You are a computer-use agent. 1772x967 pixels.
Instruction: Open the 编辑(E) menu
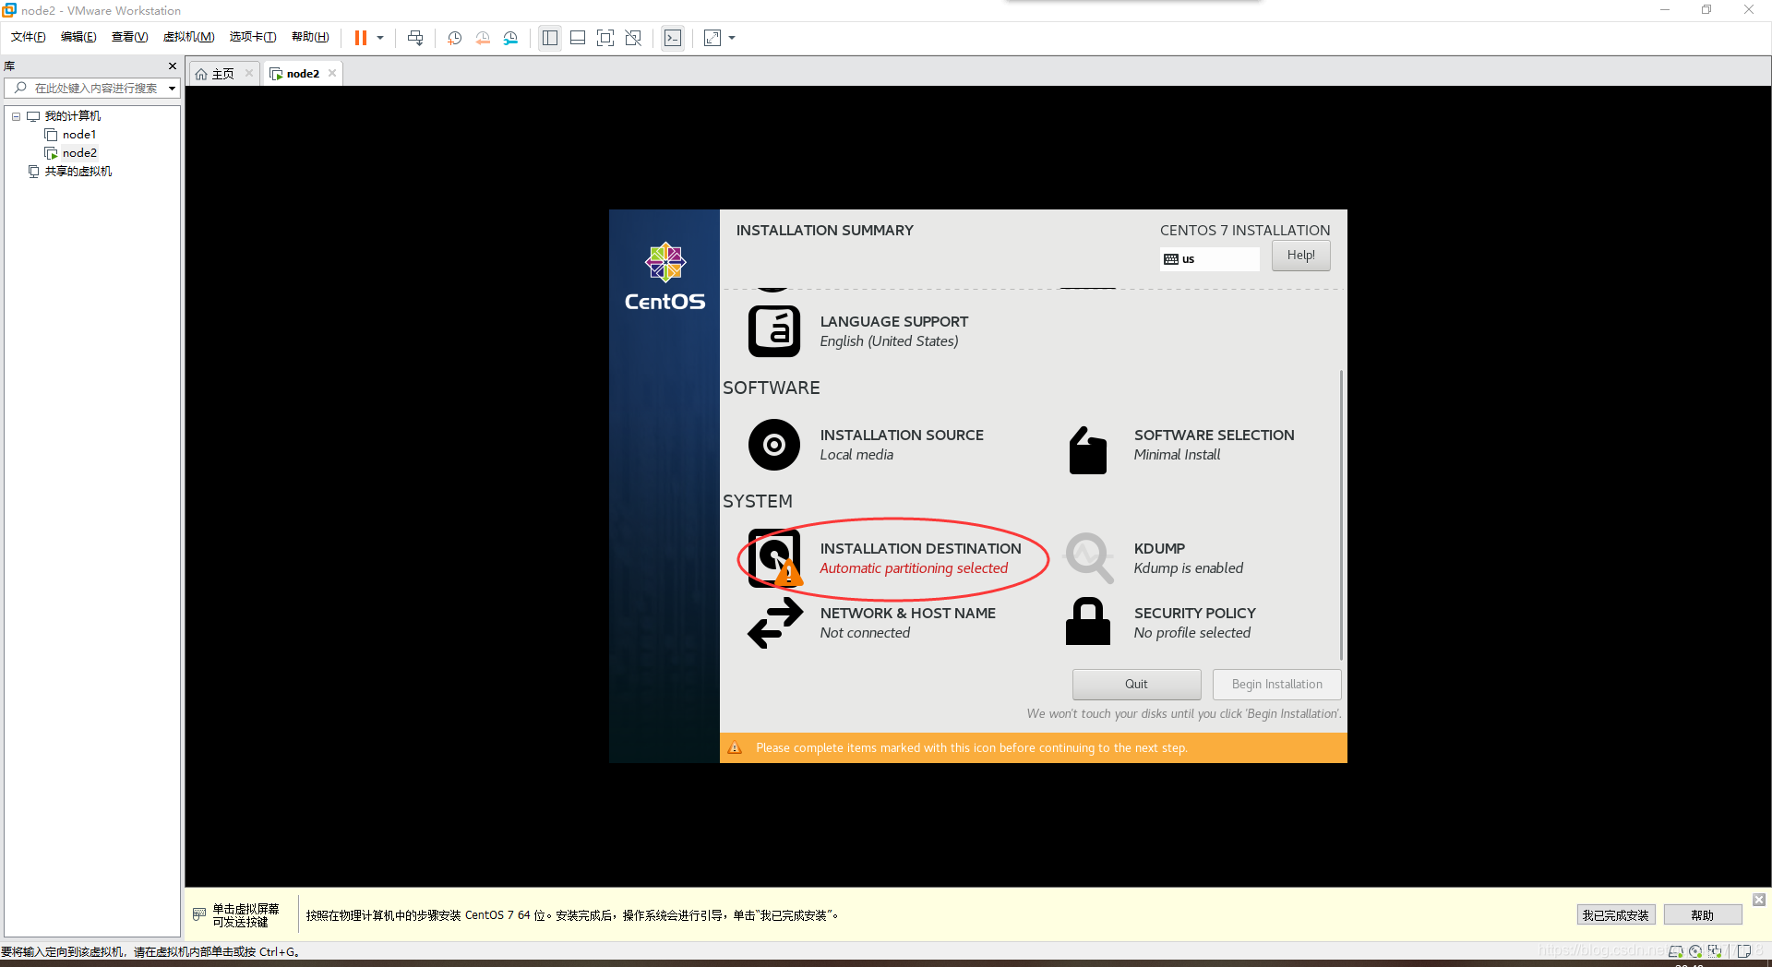pyautogui.click(x=78, y=37)
